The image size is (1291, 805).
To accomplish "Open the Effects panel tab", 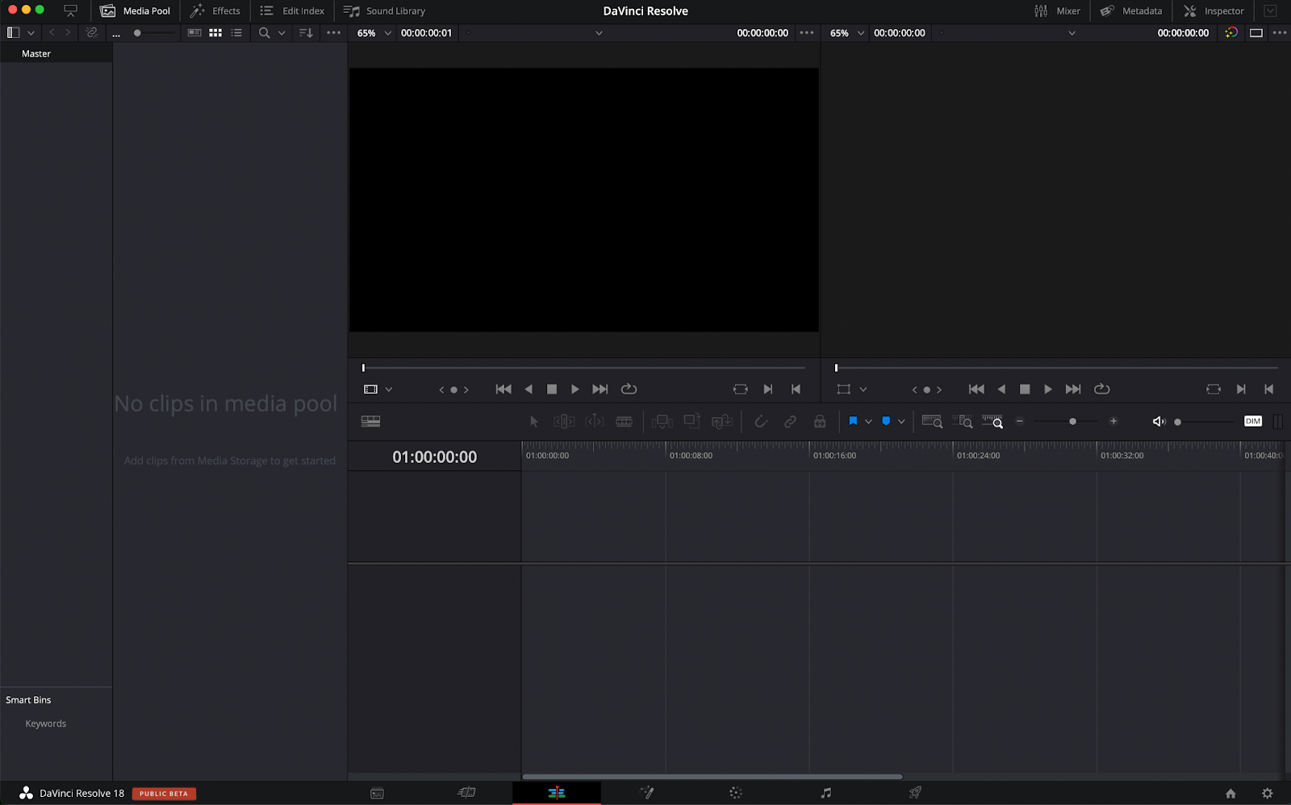I will click(x=215, y=11).
